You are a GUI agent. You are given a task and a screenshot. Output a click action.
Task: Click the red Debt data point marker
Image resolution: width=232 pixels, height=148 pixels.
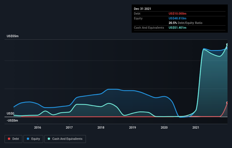coord(227,103)
